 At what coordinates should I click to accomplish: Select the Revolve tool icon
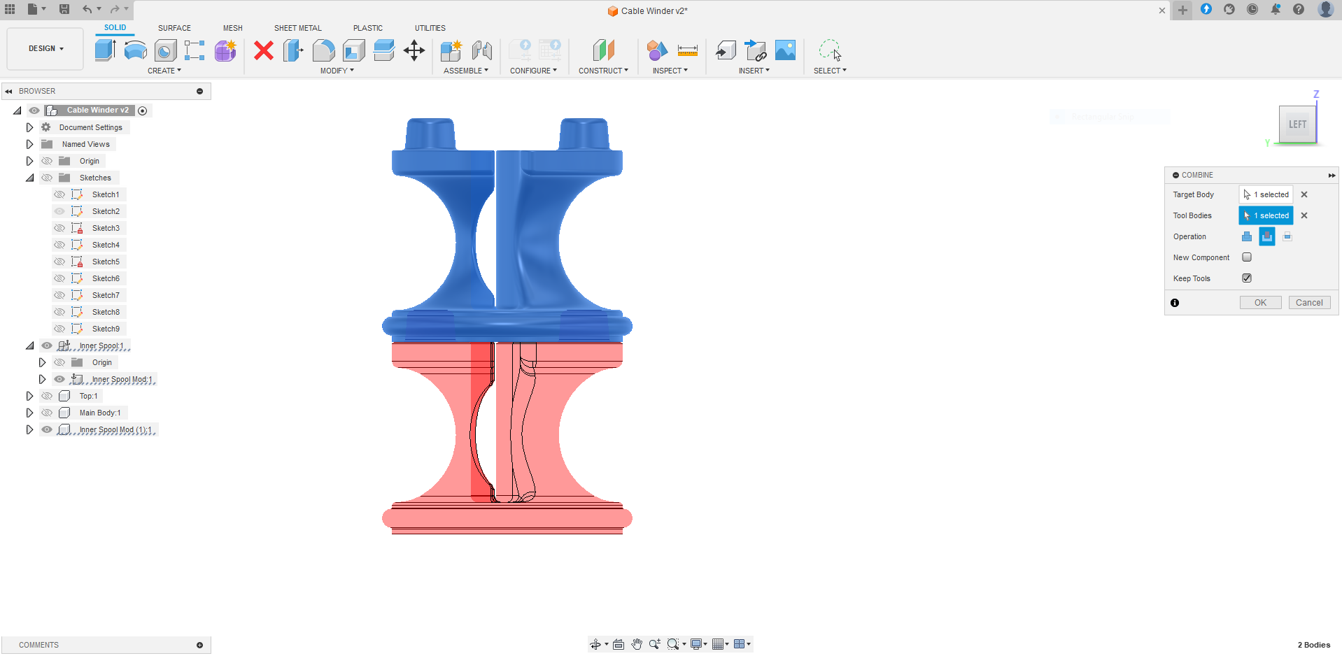coord(135,50)
